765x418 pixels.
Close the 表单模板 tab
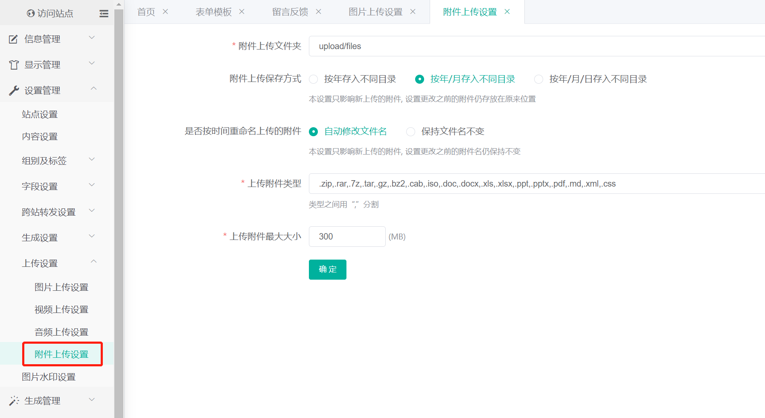coord(242,12)
